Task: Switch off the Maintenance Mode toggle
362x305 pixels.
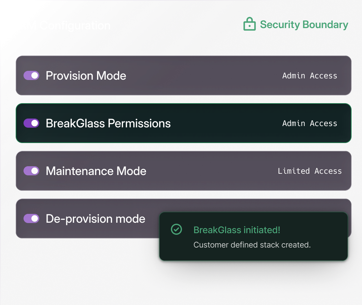Action: (x=31, y=171)
